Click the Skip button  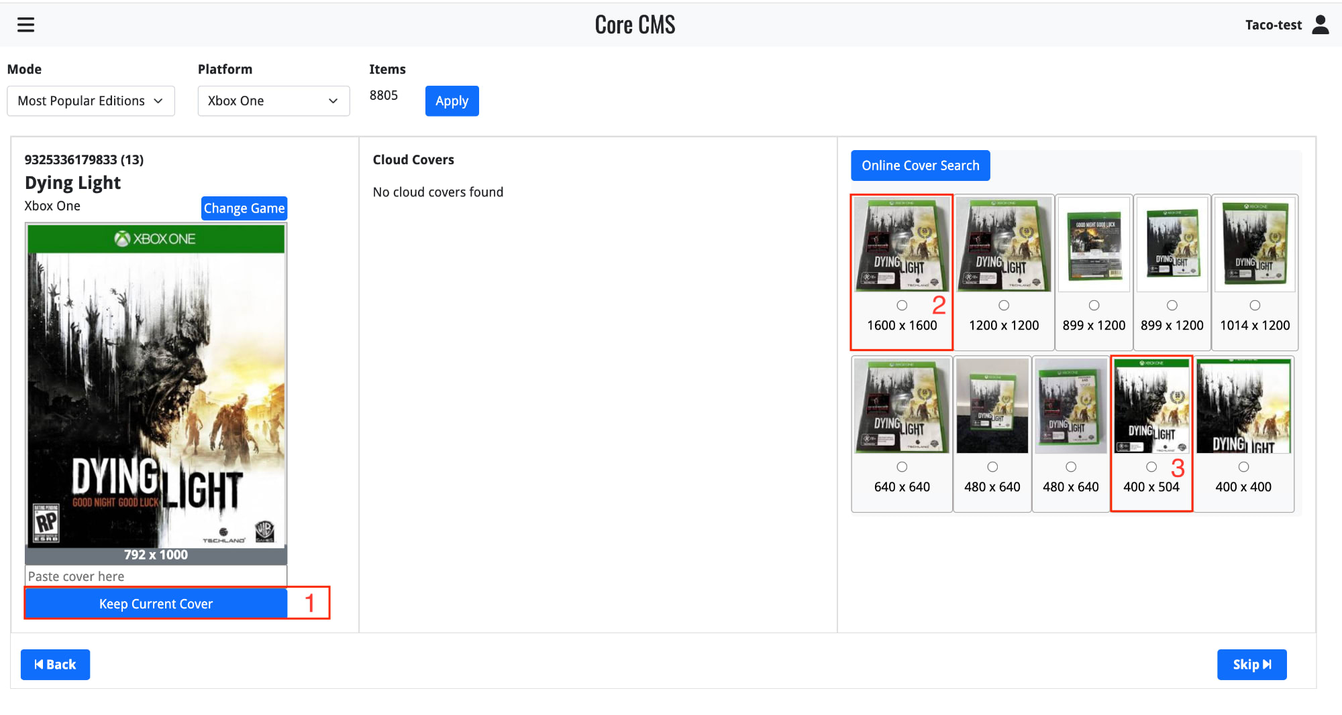(x=1251, y=664)
